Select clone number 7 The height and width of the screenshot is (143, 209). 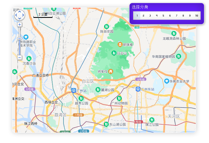[177, 15]
